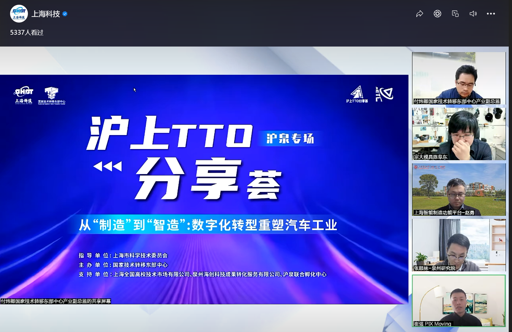The image size is (512, 332).
Task: Take a screenshot with the aperture icon
Action: coord(437,14)
